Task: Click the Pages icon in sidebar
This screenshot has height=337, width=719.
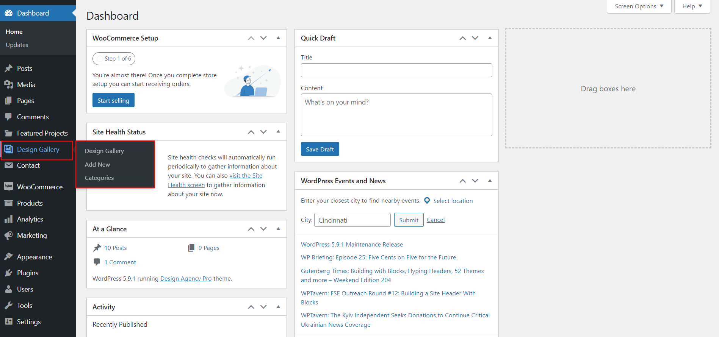Action: (8, 101)
